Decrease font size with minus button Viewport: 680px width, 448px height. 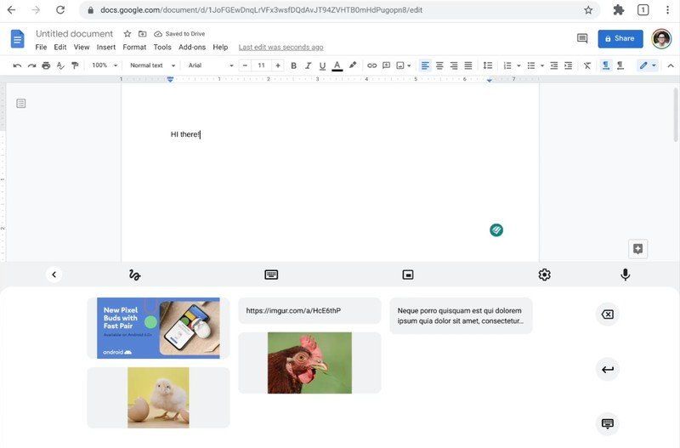click(245, 65)
